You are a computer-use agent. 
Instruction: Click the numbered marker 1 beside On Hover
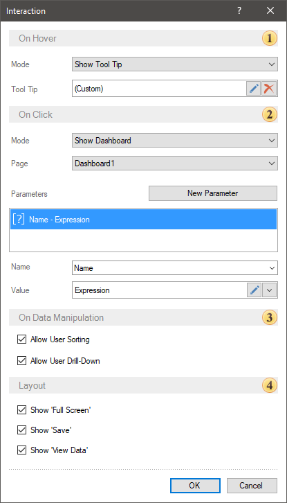tap(270, 39)
